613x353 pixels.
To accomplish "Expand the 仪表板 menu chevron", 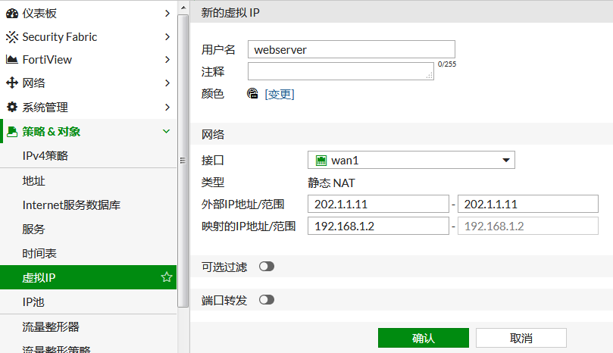I will tap(167, 13).
